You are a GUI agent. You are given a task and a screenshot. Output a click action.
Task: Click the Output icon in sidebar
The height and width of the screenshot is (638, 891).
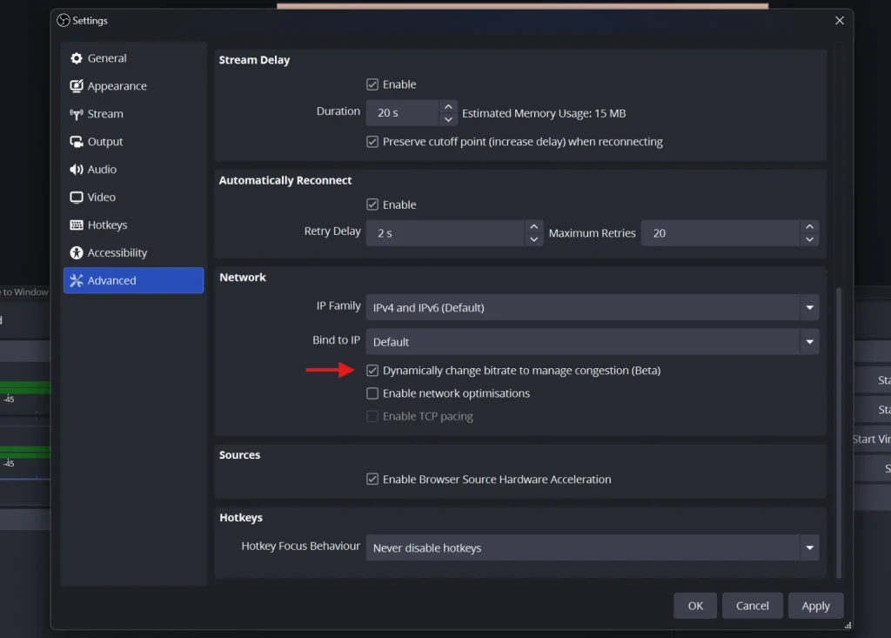pos(77,142)
